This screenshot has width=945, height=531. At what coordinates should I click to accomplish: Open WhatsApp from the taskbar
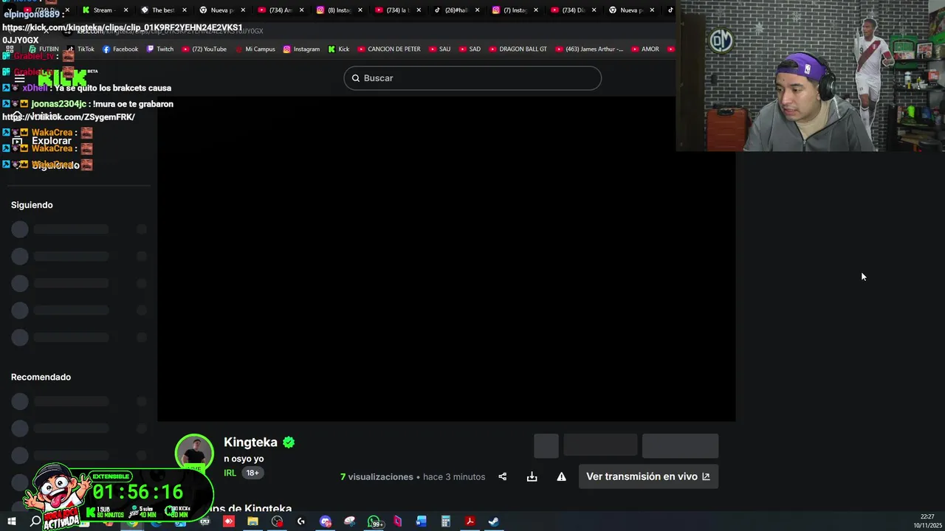(374, 521)
